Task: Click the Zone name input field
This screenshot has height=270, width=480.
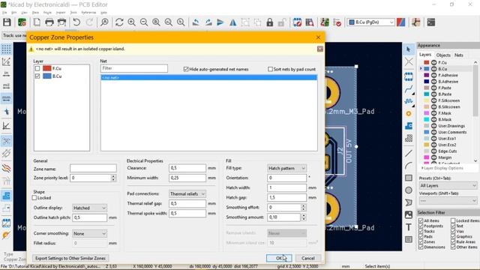Action: click(93, 168)
